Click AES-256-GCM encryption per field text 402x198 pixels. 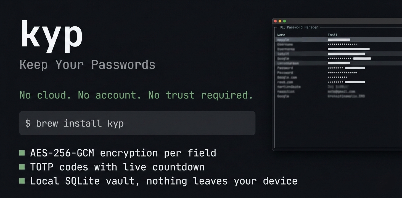pyautogui.click(x=123, y=153)
